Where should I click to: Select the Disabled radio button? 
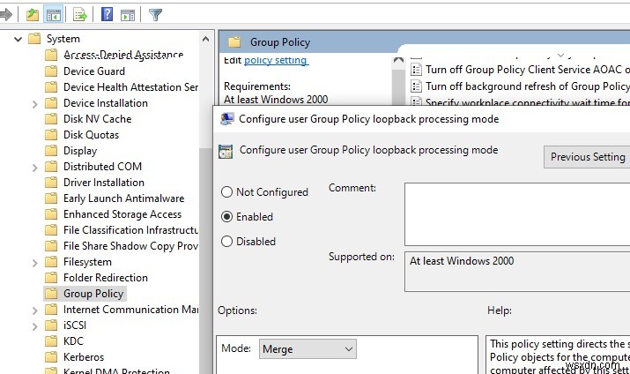coord(226,242)
